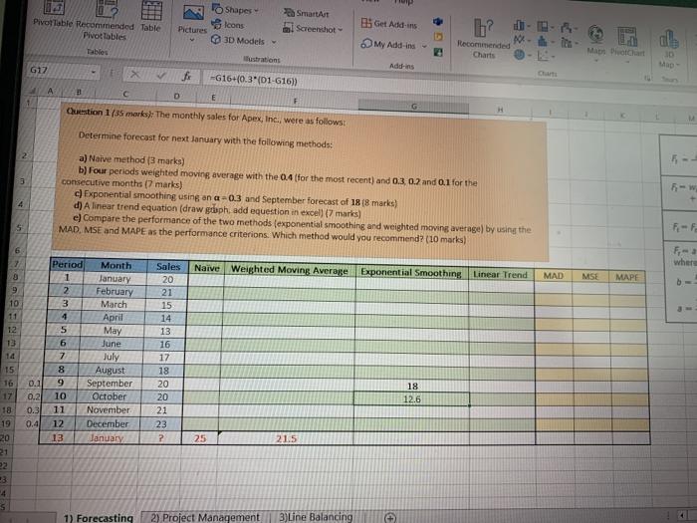Click the Linear Trend header cell
Screen dimensions: 697x523
click(501, 274)
